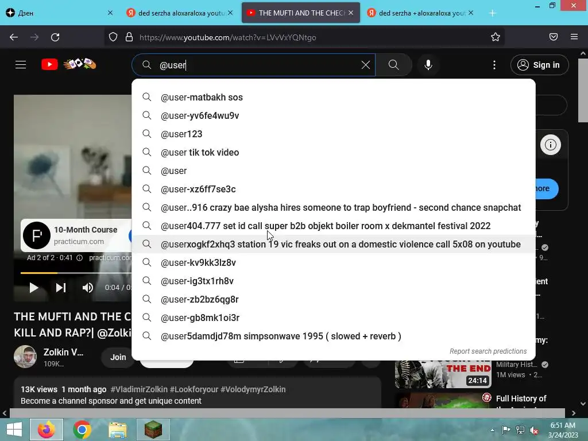Select THE MUFTI AND THE CHECH tab

click(301, 13)
